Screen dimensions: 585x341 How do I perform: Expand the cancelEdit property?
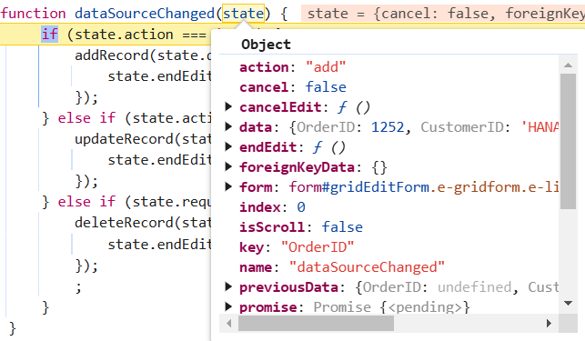tap(228, 107)
